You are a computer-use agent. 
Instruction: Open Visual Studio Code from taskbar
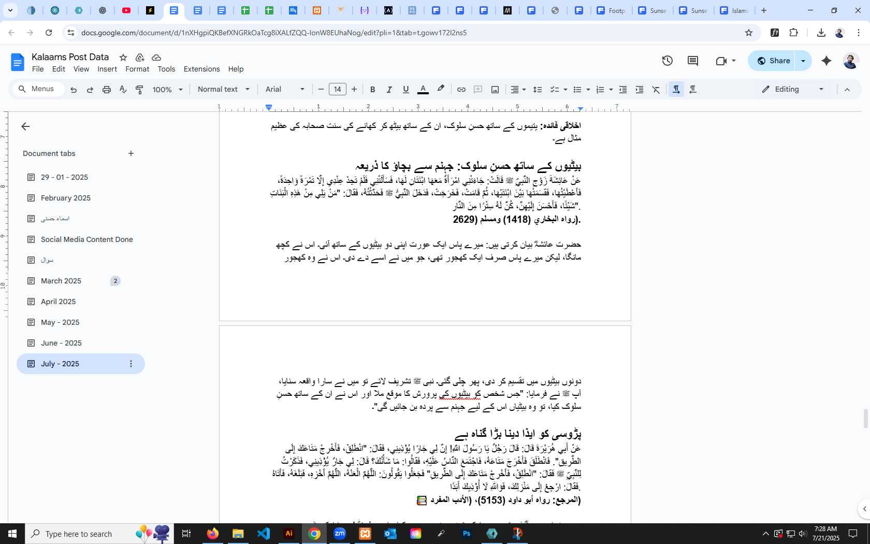pyautogui.click(x=264, y=534)
